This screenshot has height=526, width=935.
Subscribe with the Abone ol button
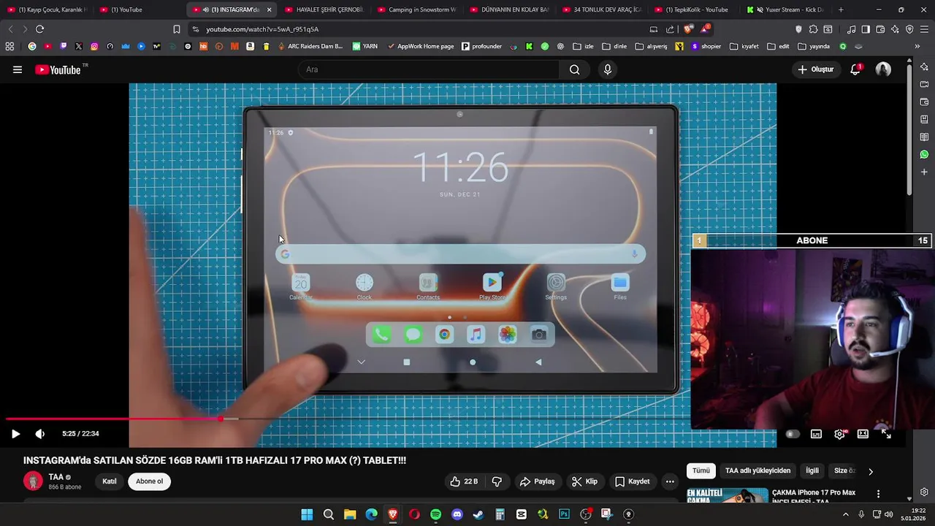point(150,481)
